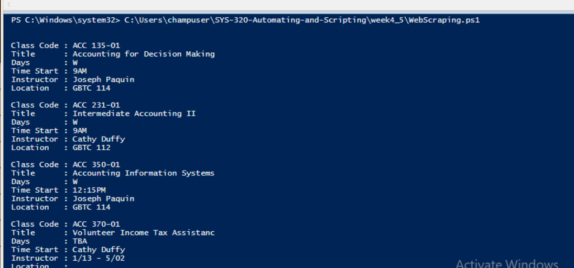Click the horizontal scrollbar track at top
The height and width of the screenshot is (268, 574).
click(288, 4)
